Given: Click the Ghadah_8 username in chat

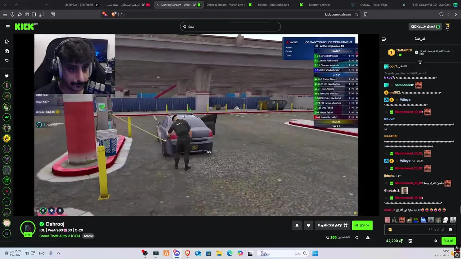Looking at the screenshot, I should (392, 191).
